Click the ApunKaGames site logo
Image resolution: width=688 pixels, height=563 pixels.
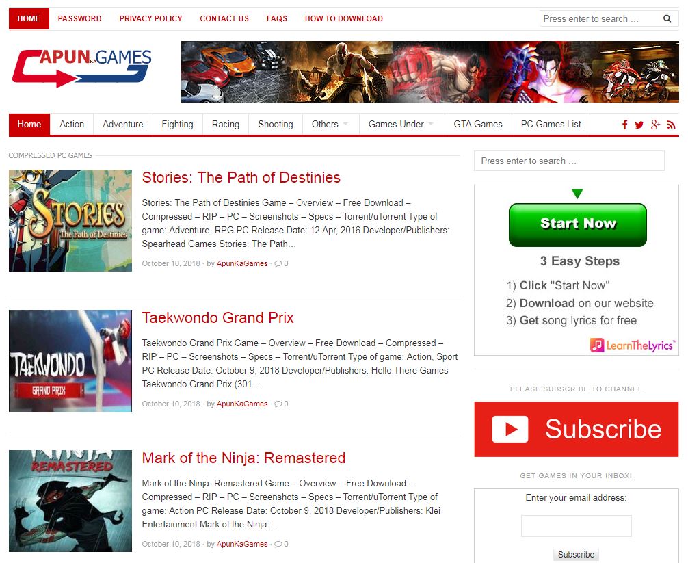click(81, 68)
